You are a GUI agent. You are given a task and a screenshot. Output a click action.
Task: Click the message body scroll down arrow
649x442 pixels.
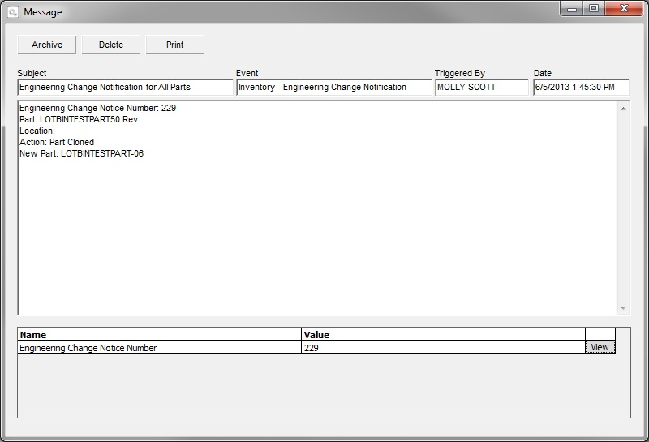click(623, 308)
